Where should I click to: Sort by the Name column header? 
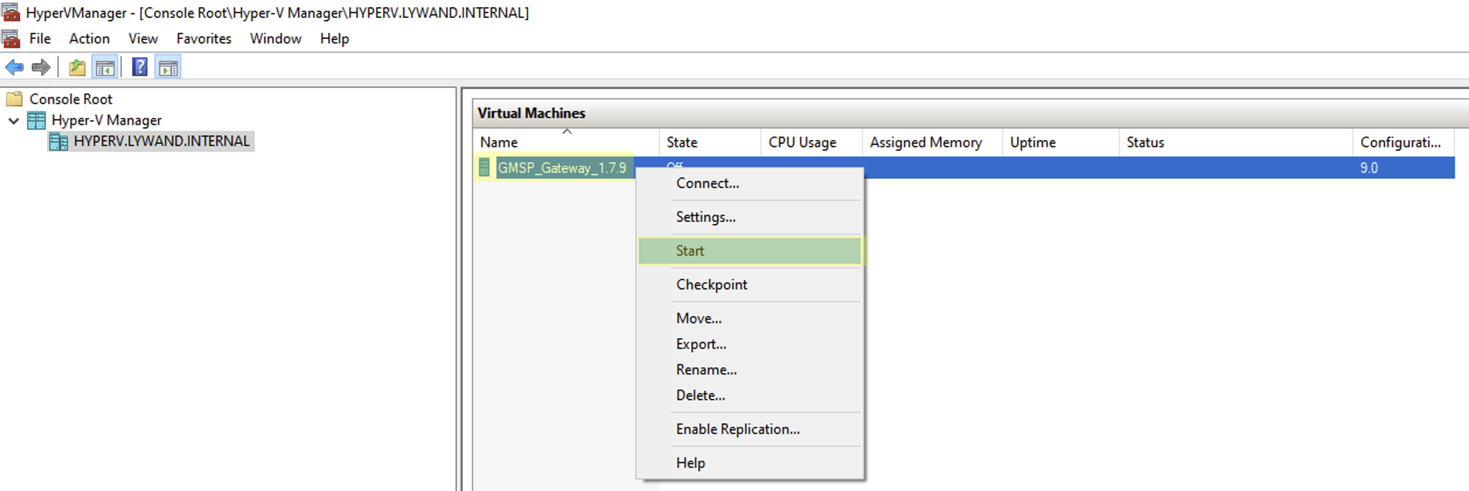click(x=566, y=142)
